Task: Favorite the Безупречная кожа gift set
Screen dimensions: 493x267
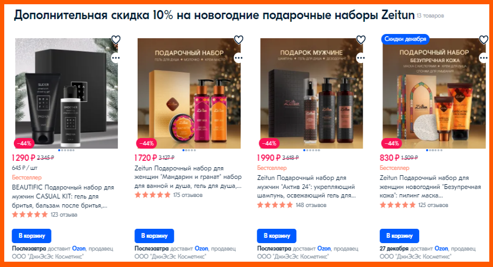Action: [x=483, y=40]
